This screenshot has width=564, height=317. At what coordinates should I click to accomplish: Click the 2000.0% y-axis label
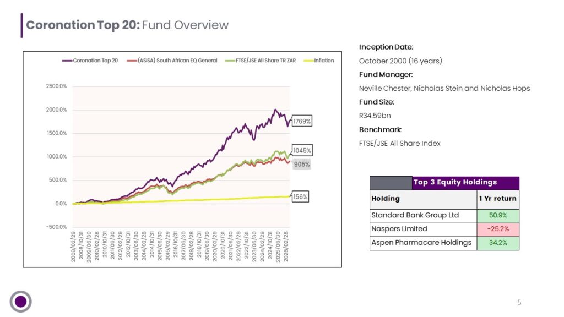click(x=56, y=110)
